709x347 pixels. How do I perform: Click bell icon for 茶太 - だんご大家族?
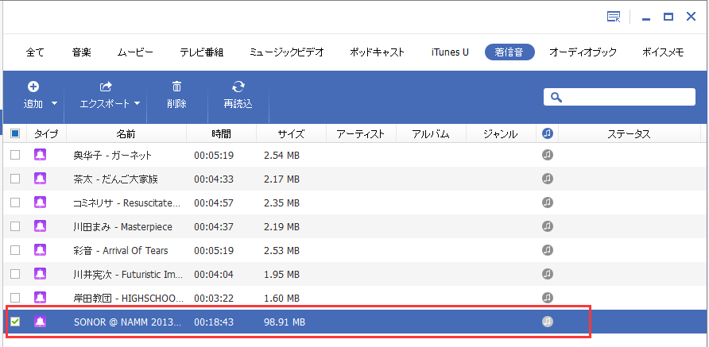click(41, 179)
